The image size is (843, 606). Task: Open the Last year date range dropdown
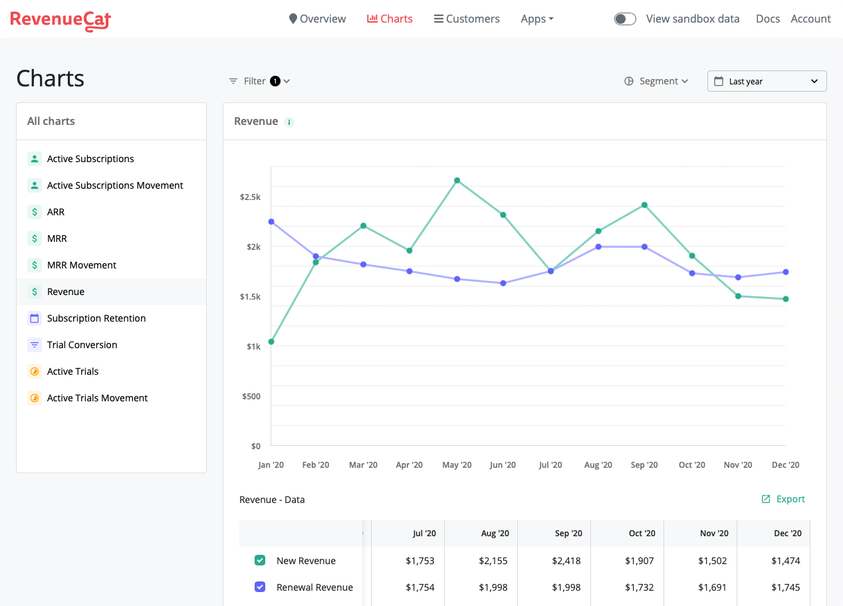coord(767,81)
